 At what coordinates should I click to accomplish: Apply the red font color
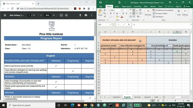click(122, 17)
